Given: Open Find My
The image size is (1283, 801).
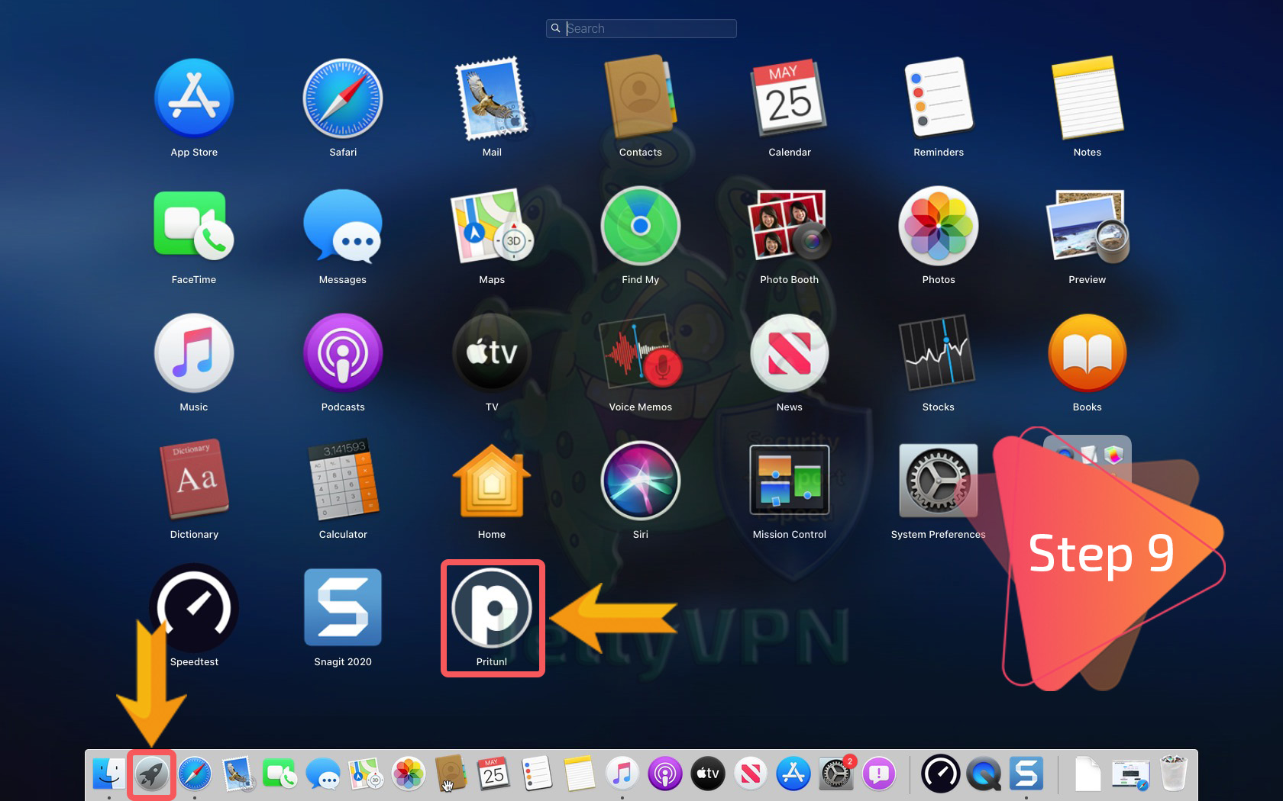Looking at the screenshot, I should point(640,227).
